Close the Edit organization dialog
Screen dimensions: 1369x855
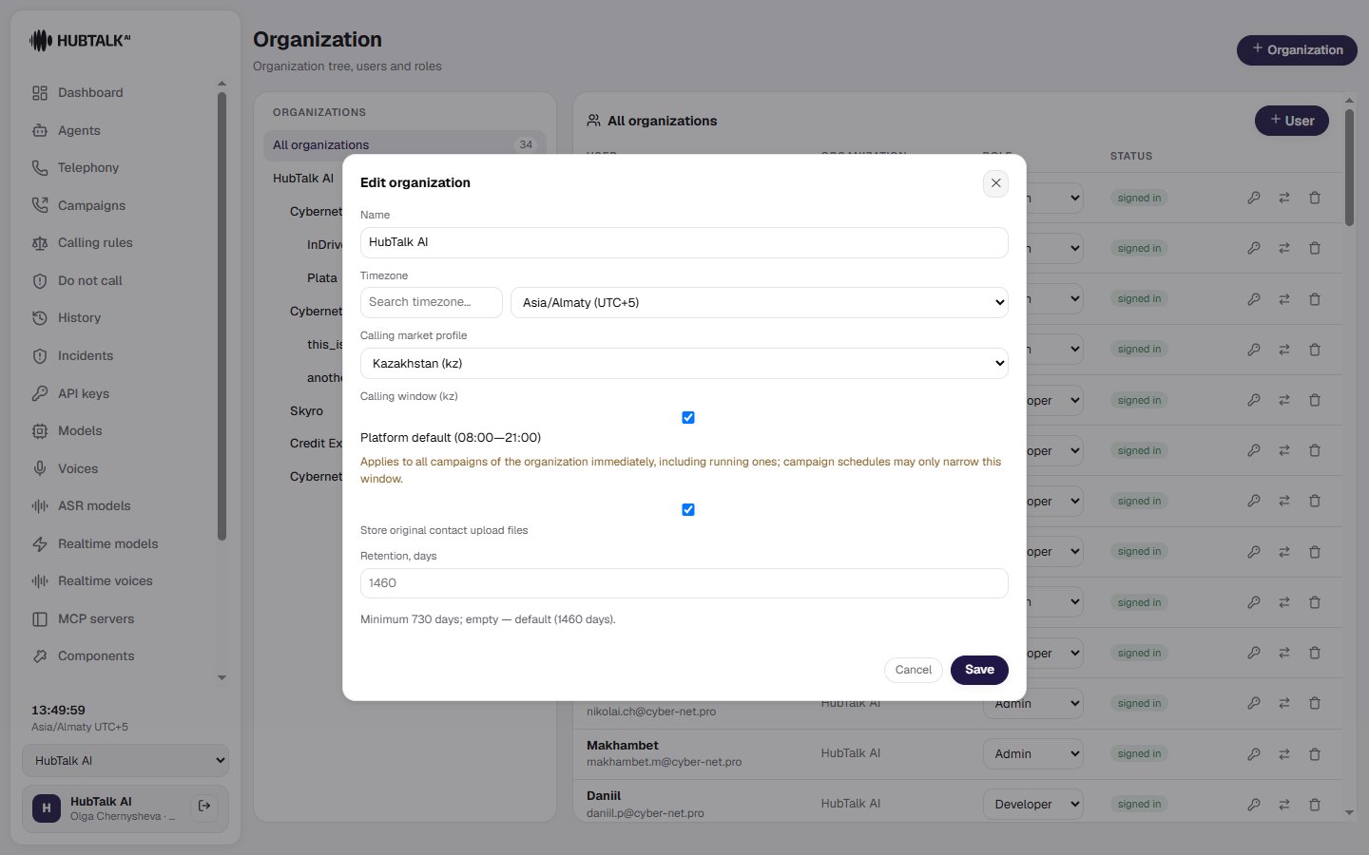pyautogui.click(x=995, y=183)
